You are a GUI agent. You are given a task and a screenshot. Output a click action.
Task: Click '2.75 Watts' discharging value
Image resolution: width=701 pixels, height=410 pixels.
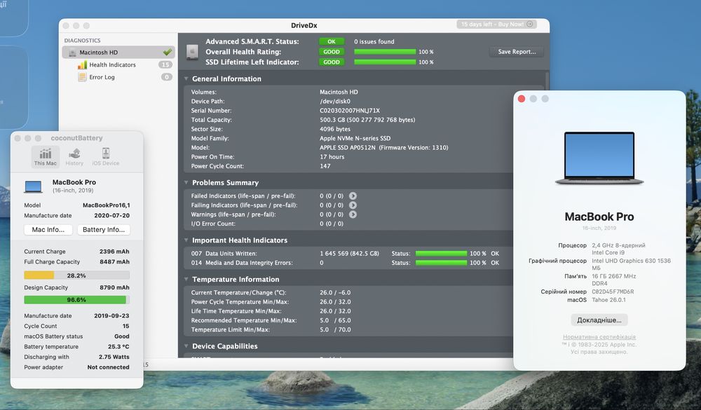point(114,357)
